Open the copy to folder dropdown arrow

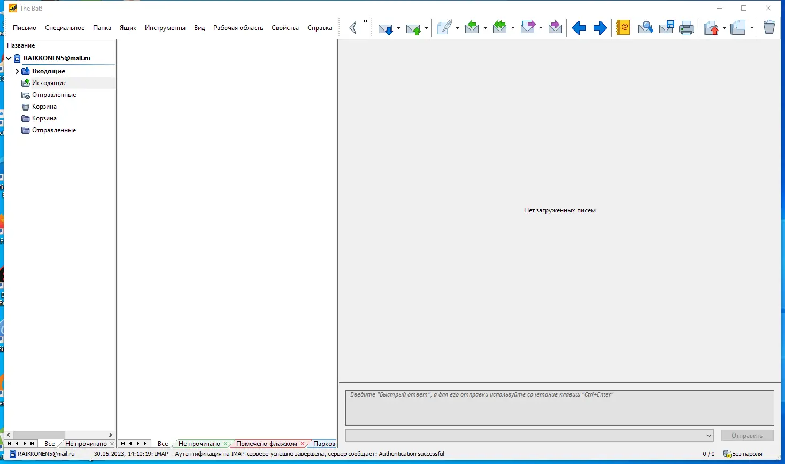pos(752,28)
